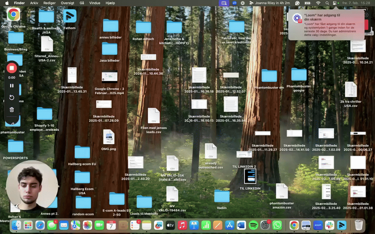The height and width of the screenshot is (234, 375).
Task: Select the OMG.png file
Action: [x=109, y=137]
